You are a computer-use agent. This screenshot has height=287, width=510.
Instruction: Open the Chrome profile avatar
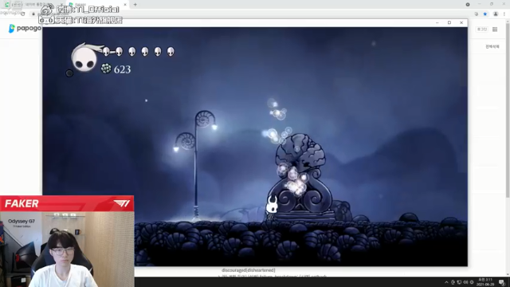point(496,14)
